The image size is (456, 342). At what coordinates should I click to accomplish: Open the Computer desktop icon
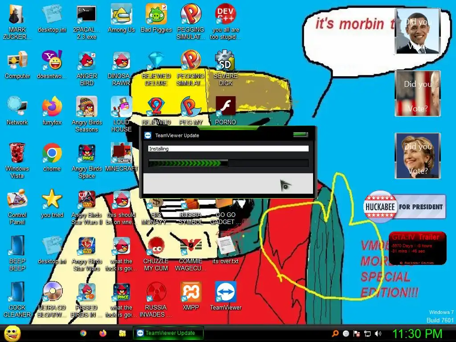click(x=17, y=65)
